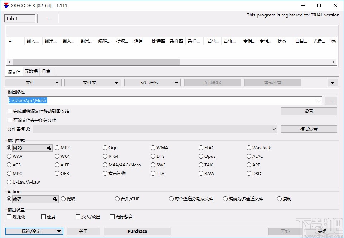Image resolution: width=344 pixels, height=238 pixels.
Task: Add a new tab with the plus button
Action: point(48,19)
